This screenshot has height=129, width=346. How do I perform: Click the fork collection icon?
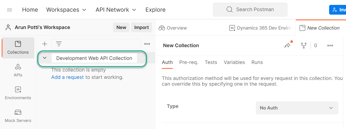303,46
